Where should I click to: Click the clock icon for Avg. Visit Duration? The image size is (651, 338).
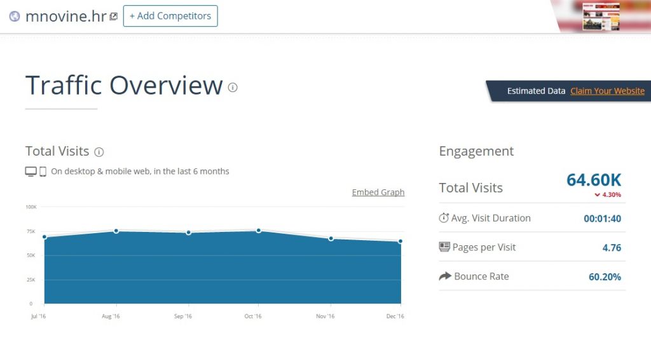point(444,218)
